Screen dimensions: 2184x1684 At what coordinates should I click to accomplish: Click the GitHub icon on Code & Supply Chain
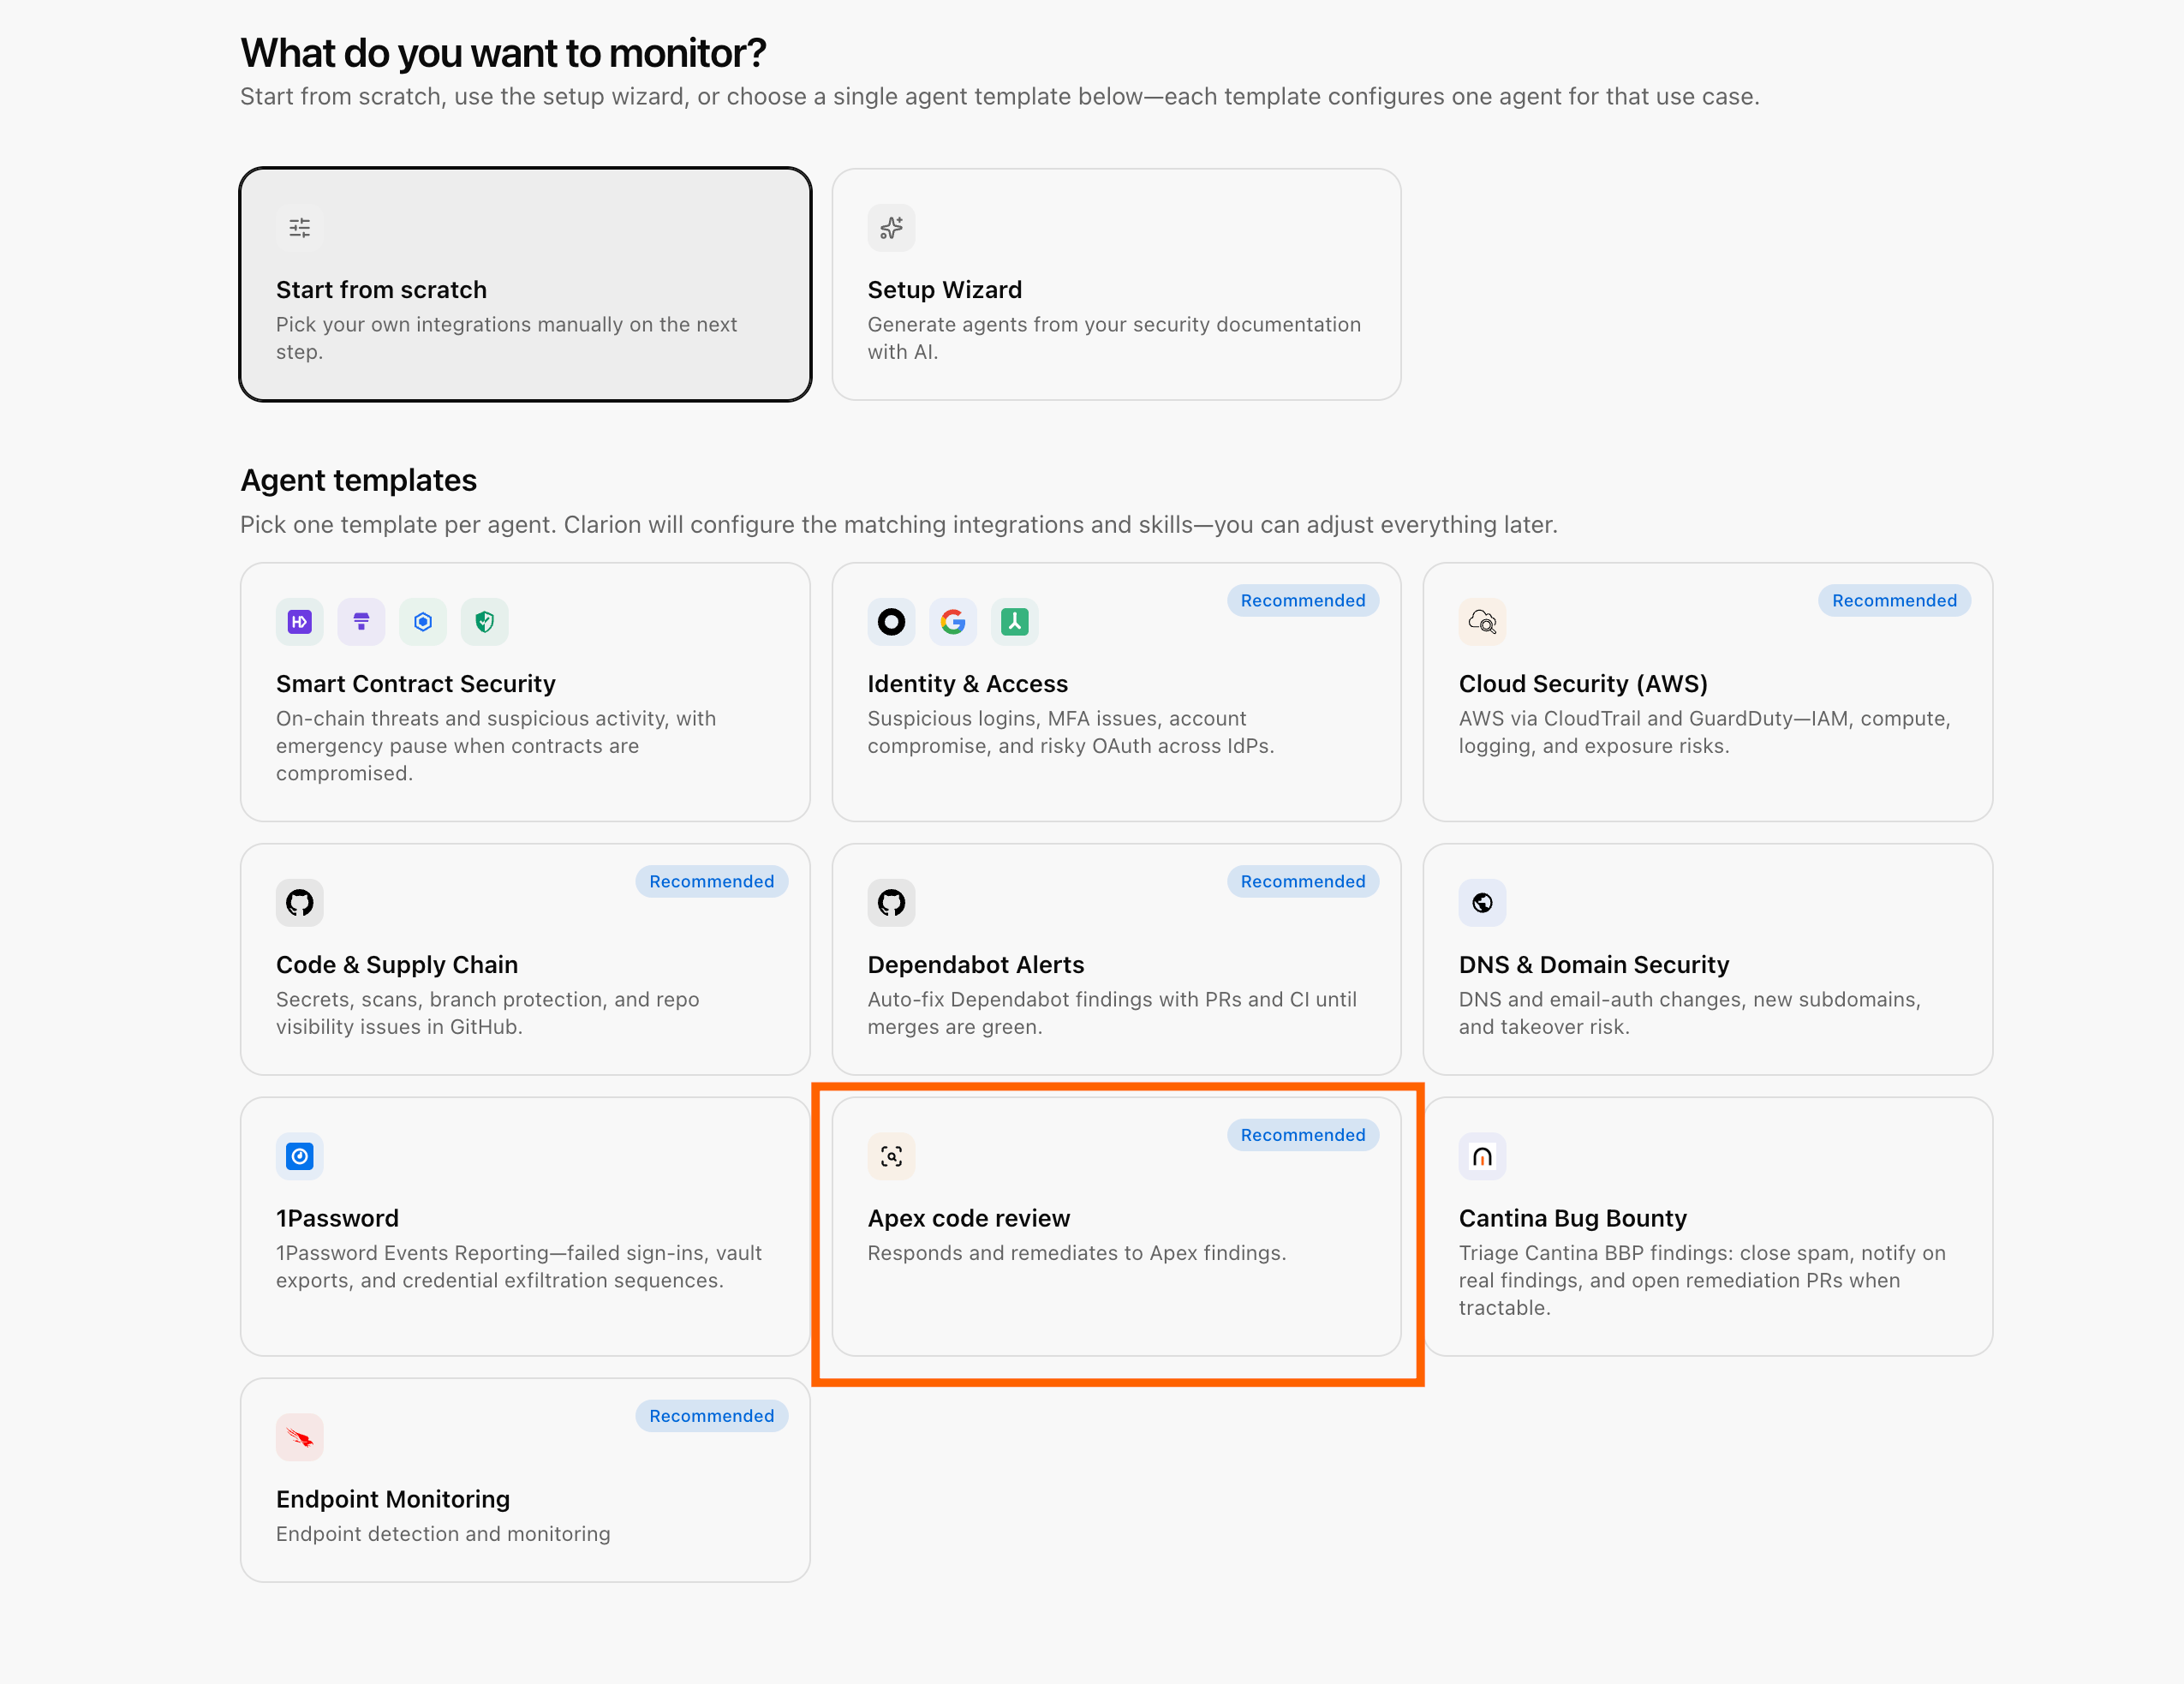pos(299,903)
